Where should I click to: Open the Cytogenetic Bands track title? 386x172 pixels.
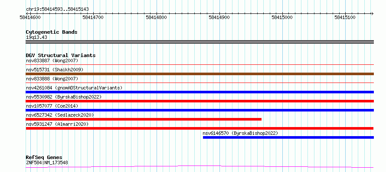click(52, 32)
